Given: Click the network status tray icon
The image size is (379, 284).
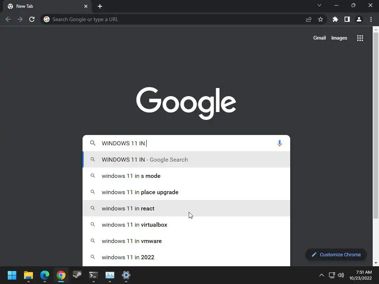Looking at the screenshot, I should 332,275.
